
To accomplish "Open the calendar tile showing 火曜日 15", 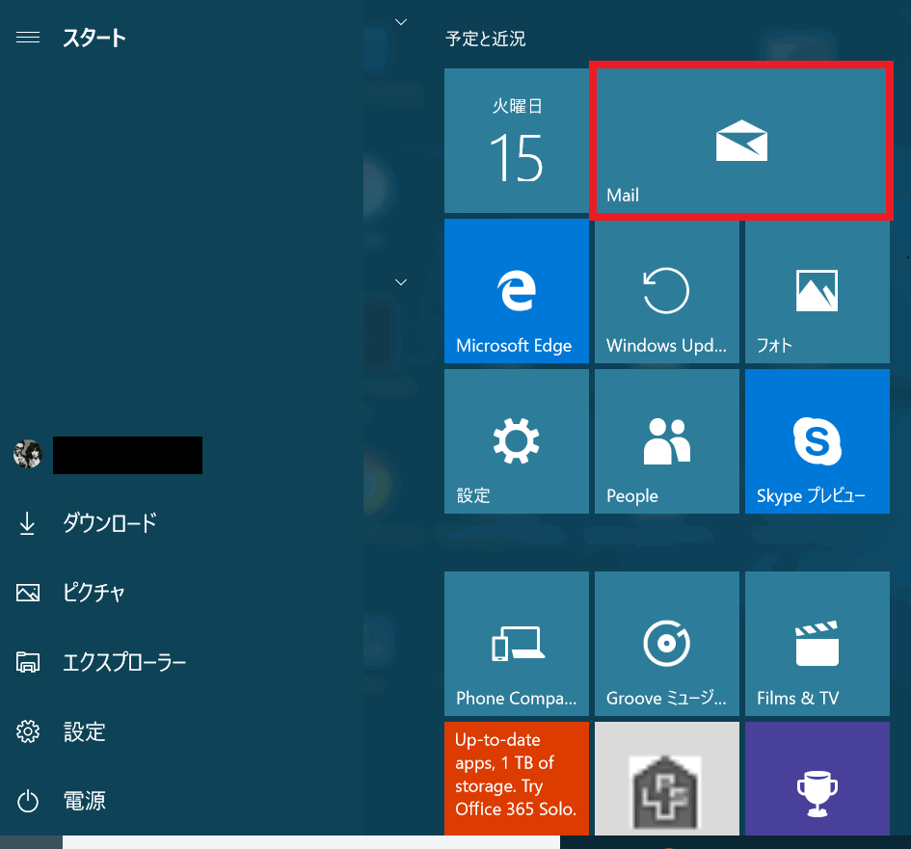I will [517, 141].
